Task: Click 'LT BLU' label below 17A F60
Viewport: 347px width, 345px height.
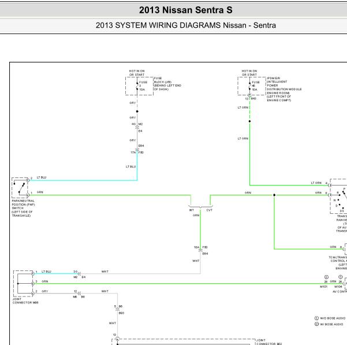Action: point(130,166)
